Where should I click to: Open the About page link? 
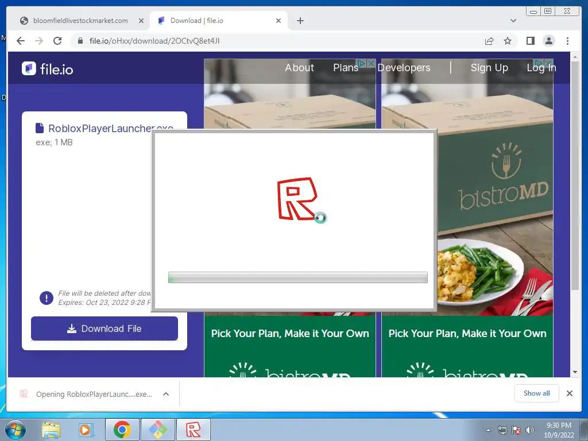299,68
